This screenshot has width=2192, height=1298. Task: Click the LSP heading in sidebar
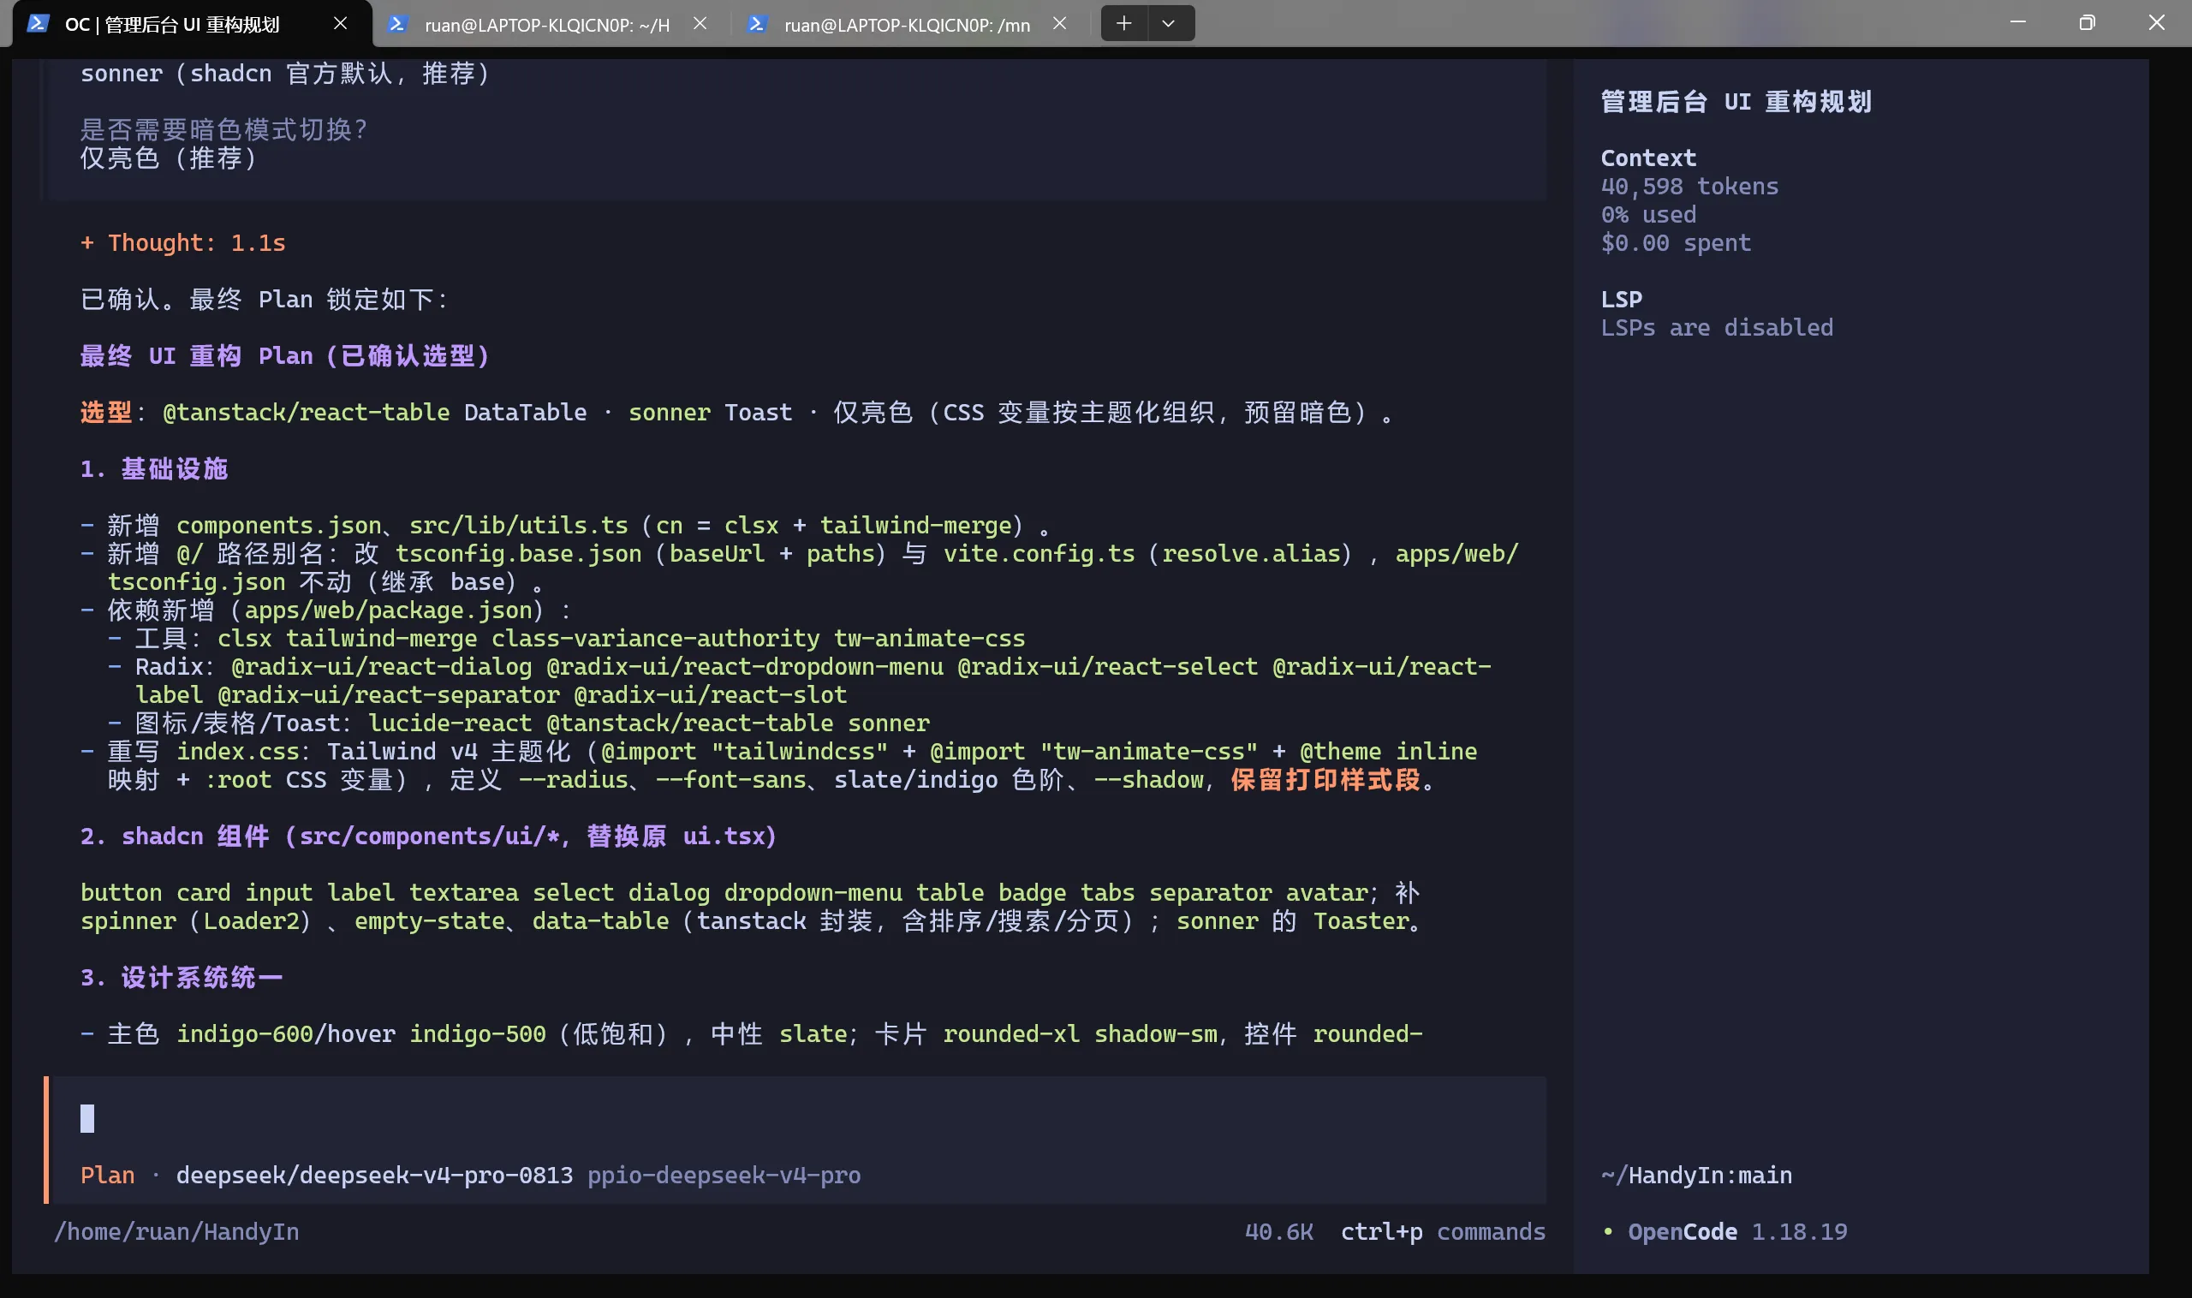tap(1621, 299)
